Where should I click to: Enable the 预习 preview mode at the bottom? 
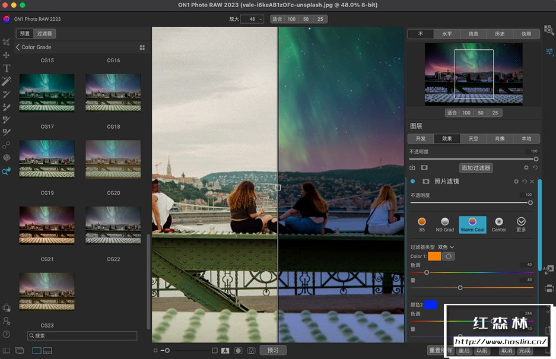272,350
